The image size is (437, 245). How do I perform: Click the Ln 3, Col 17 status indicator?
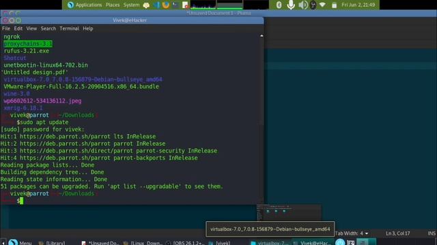397,233
